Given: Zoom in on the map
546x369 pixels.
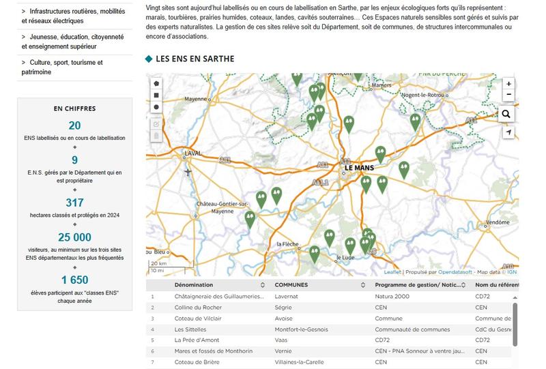Looking at the screenshot, I should (x=508, y=83).
